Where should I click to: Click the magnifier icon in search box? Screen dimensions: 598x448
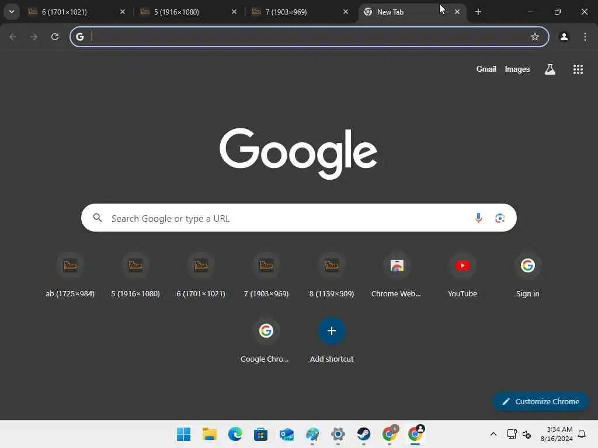coord(98,218)
